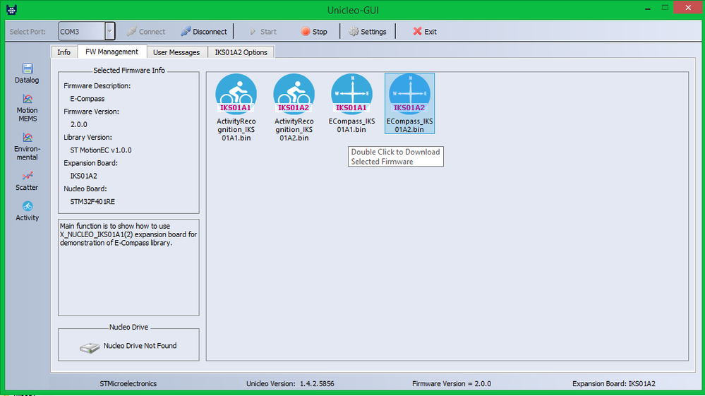Image resolution: width=705 pixels, height=396 pixels.
Task: Maximize the Unicleo-GUI window
Action: pyautogui.click(x=665, y=8)
